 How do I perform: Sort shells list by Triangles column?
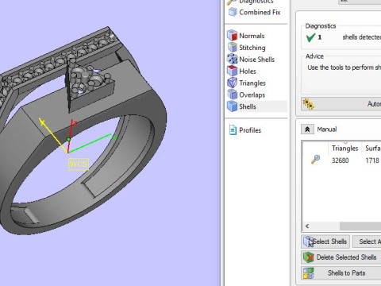(x=344, y=149)
